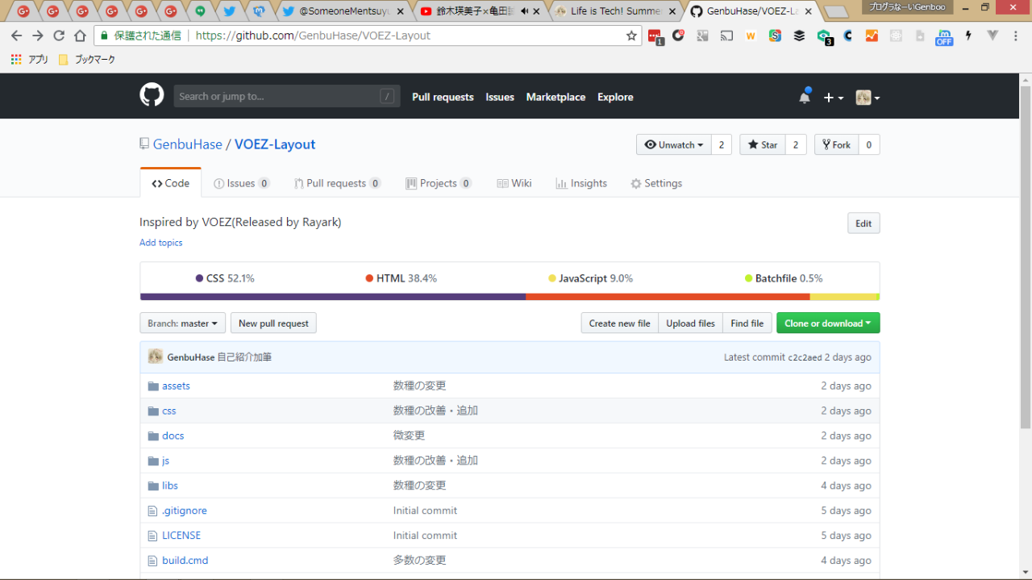Open the Unwatch notifications dropdown
This screenshot has width=1032, height=580.
[673, 144]
